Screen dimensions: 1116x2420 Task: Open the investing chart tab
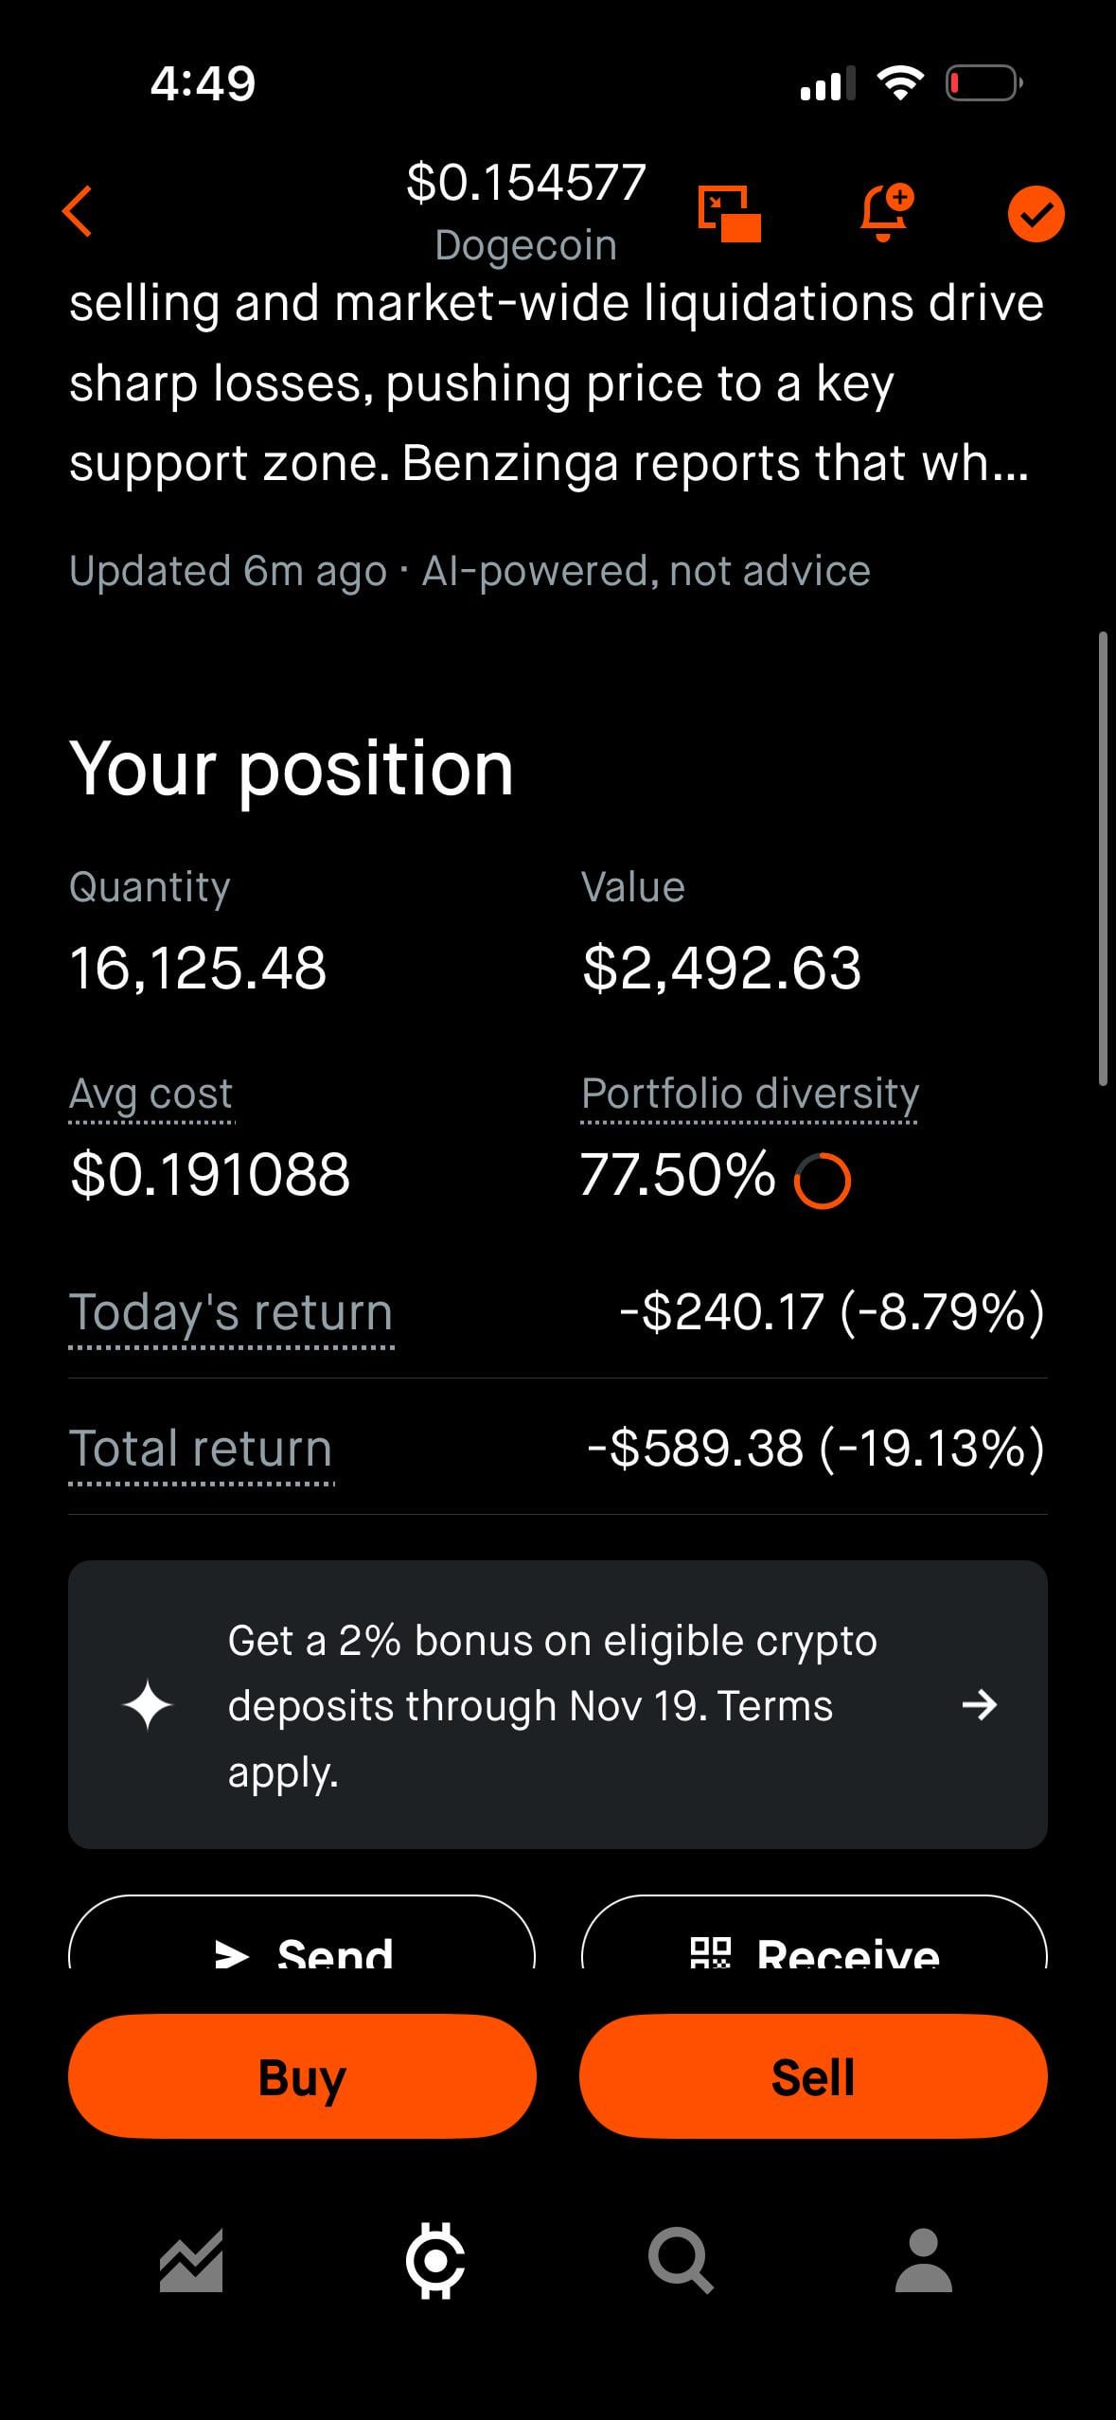191,2261
